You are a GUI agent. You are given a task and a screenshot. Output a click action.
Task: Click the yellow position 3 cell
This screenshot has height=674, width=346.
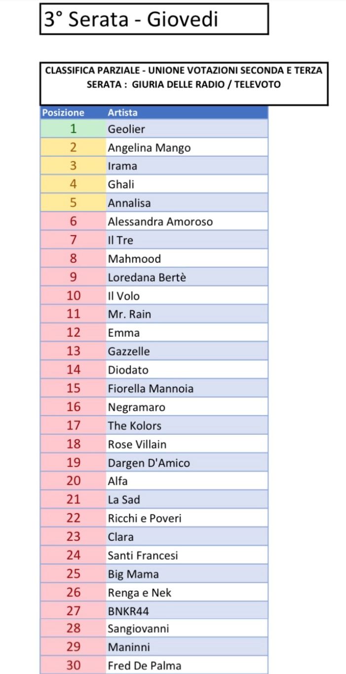click(73, 166)
